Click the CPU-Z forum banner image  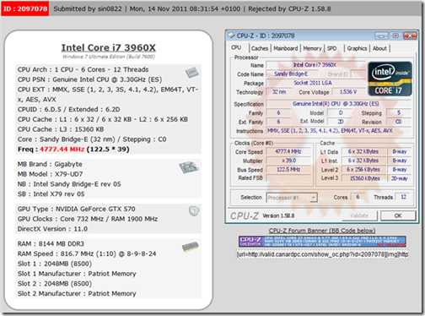(x=322, y=242)
